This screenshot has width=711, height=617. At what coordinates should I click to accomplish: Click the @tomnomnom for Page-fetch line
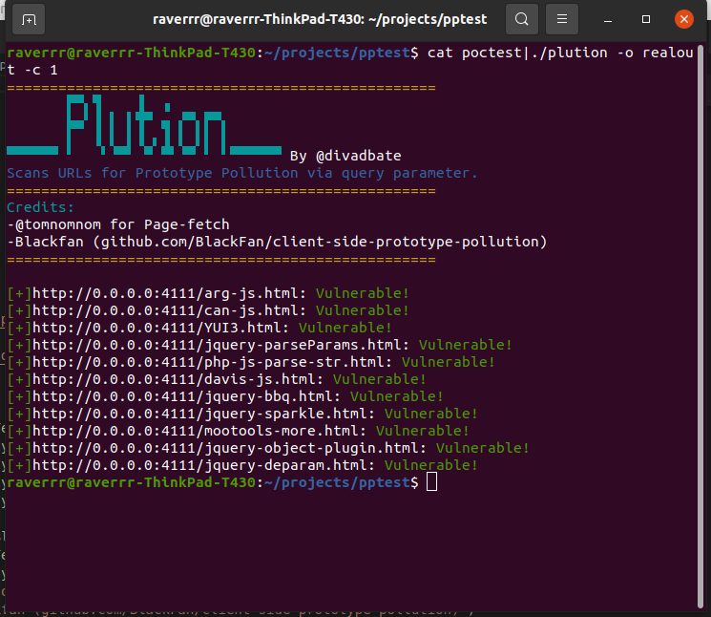point(118,224)
